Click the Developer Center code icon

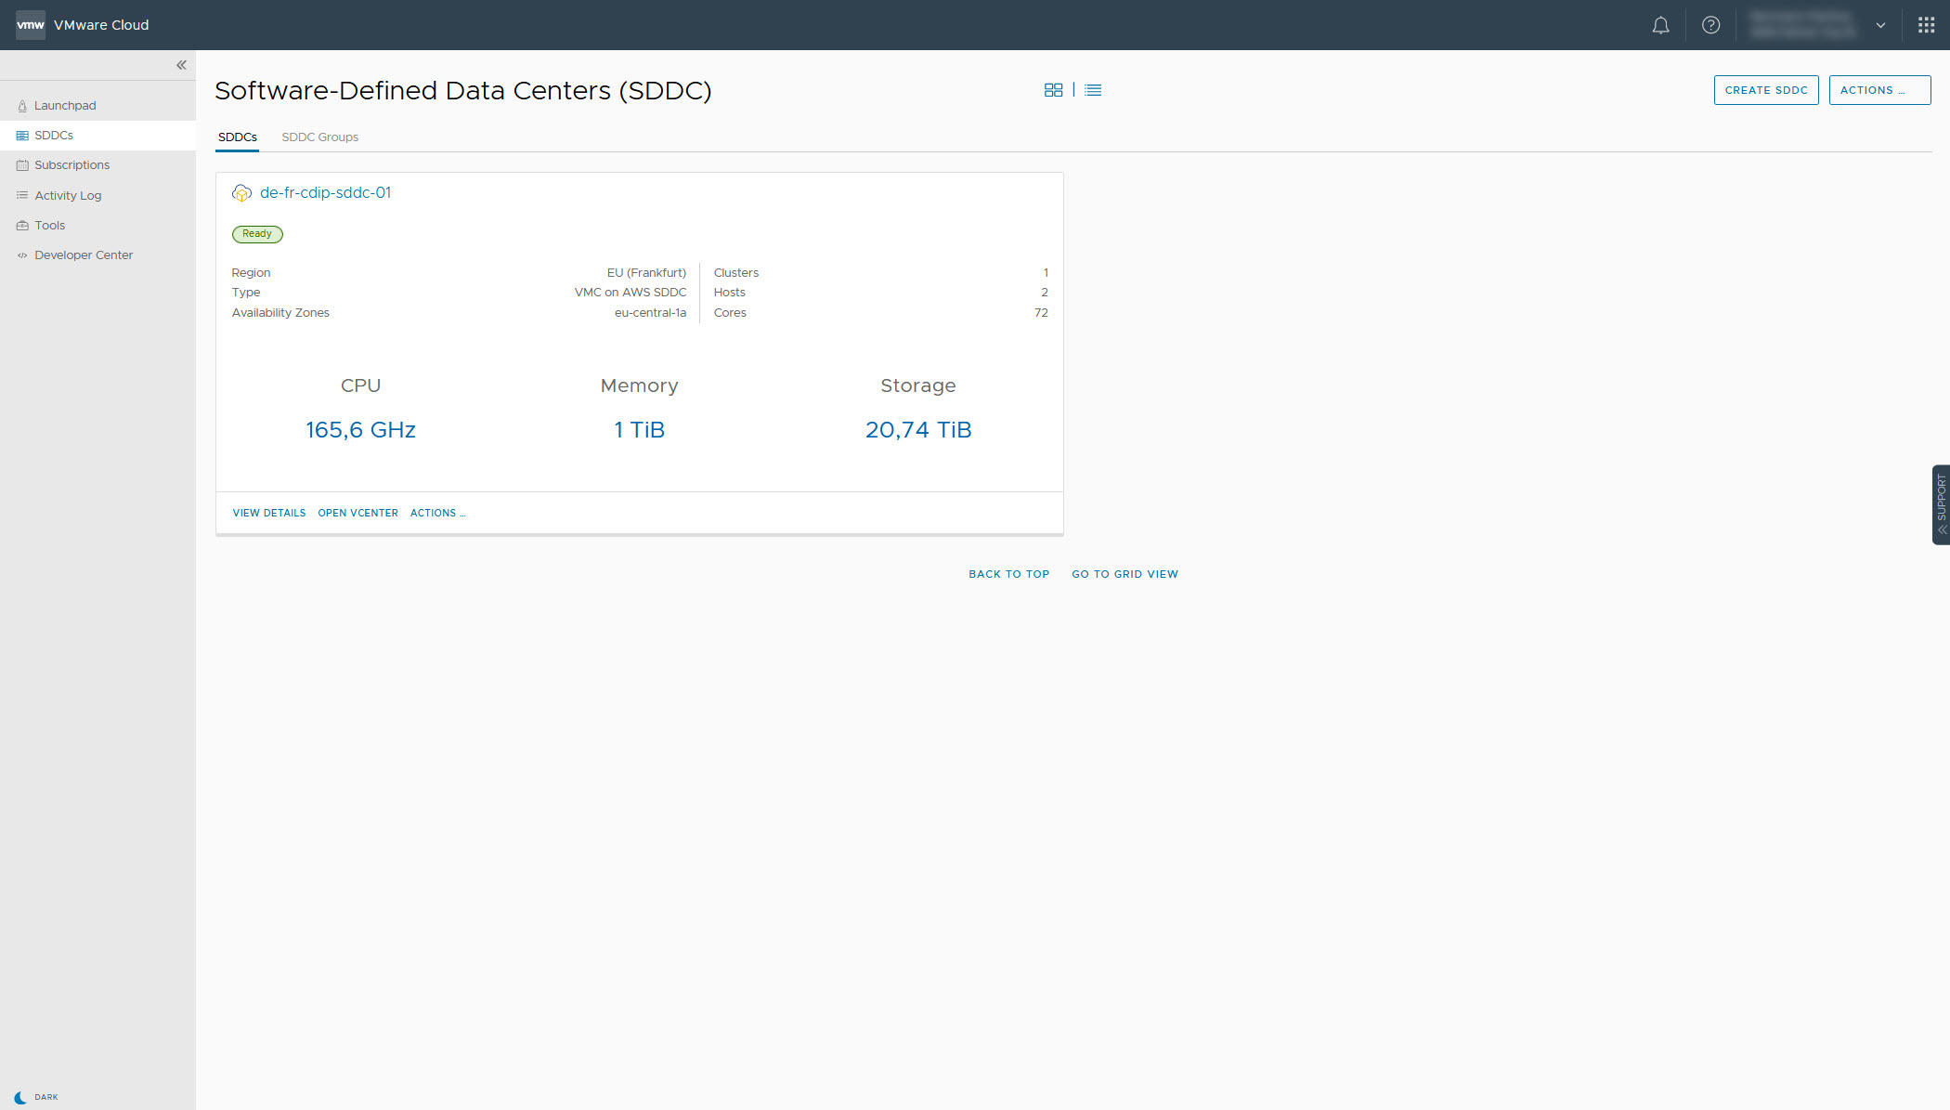click(22, 255)
